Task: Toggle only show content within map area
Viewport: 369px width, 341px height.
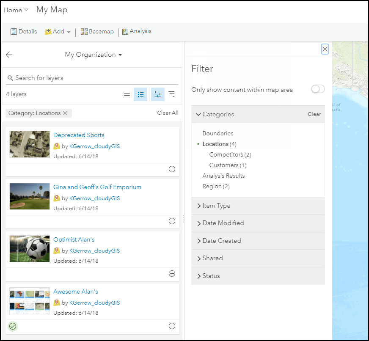Action: point(318,89)
